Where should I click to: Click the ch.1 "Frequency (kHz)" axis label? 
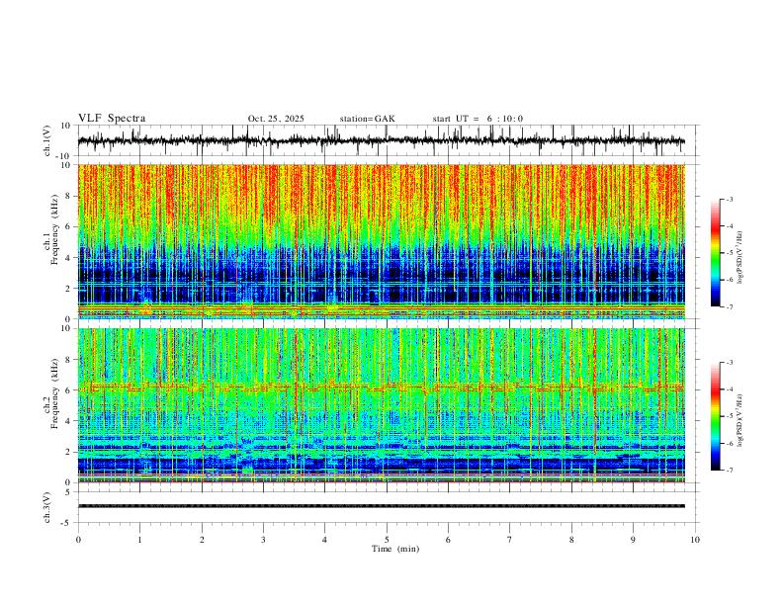55,230
